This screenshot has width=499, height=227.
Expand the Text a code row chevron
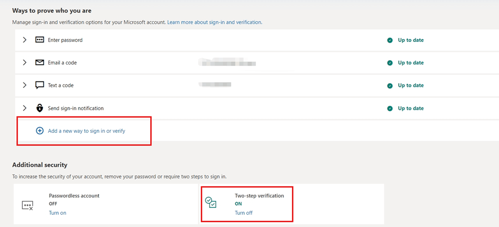tap(24, 85)
